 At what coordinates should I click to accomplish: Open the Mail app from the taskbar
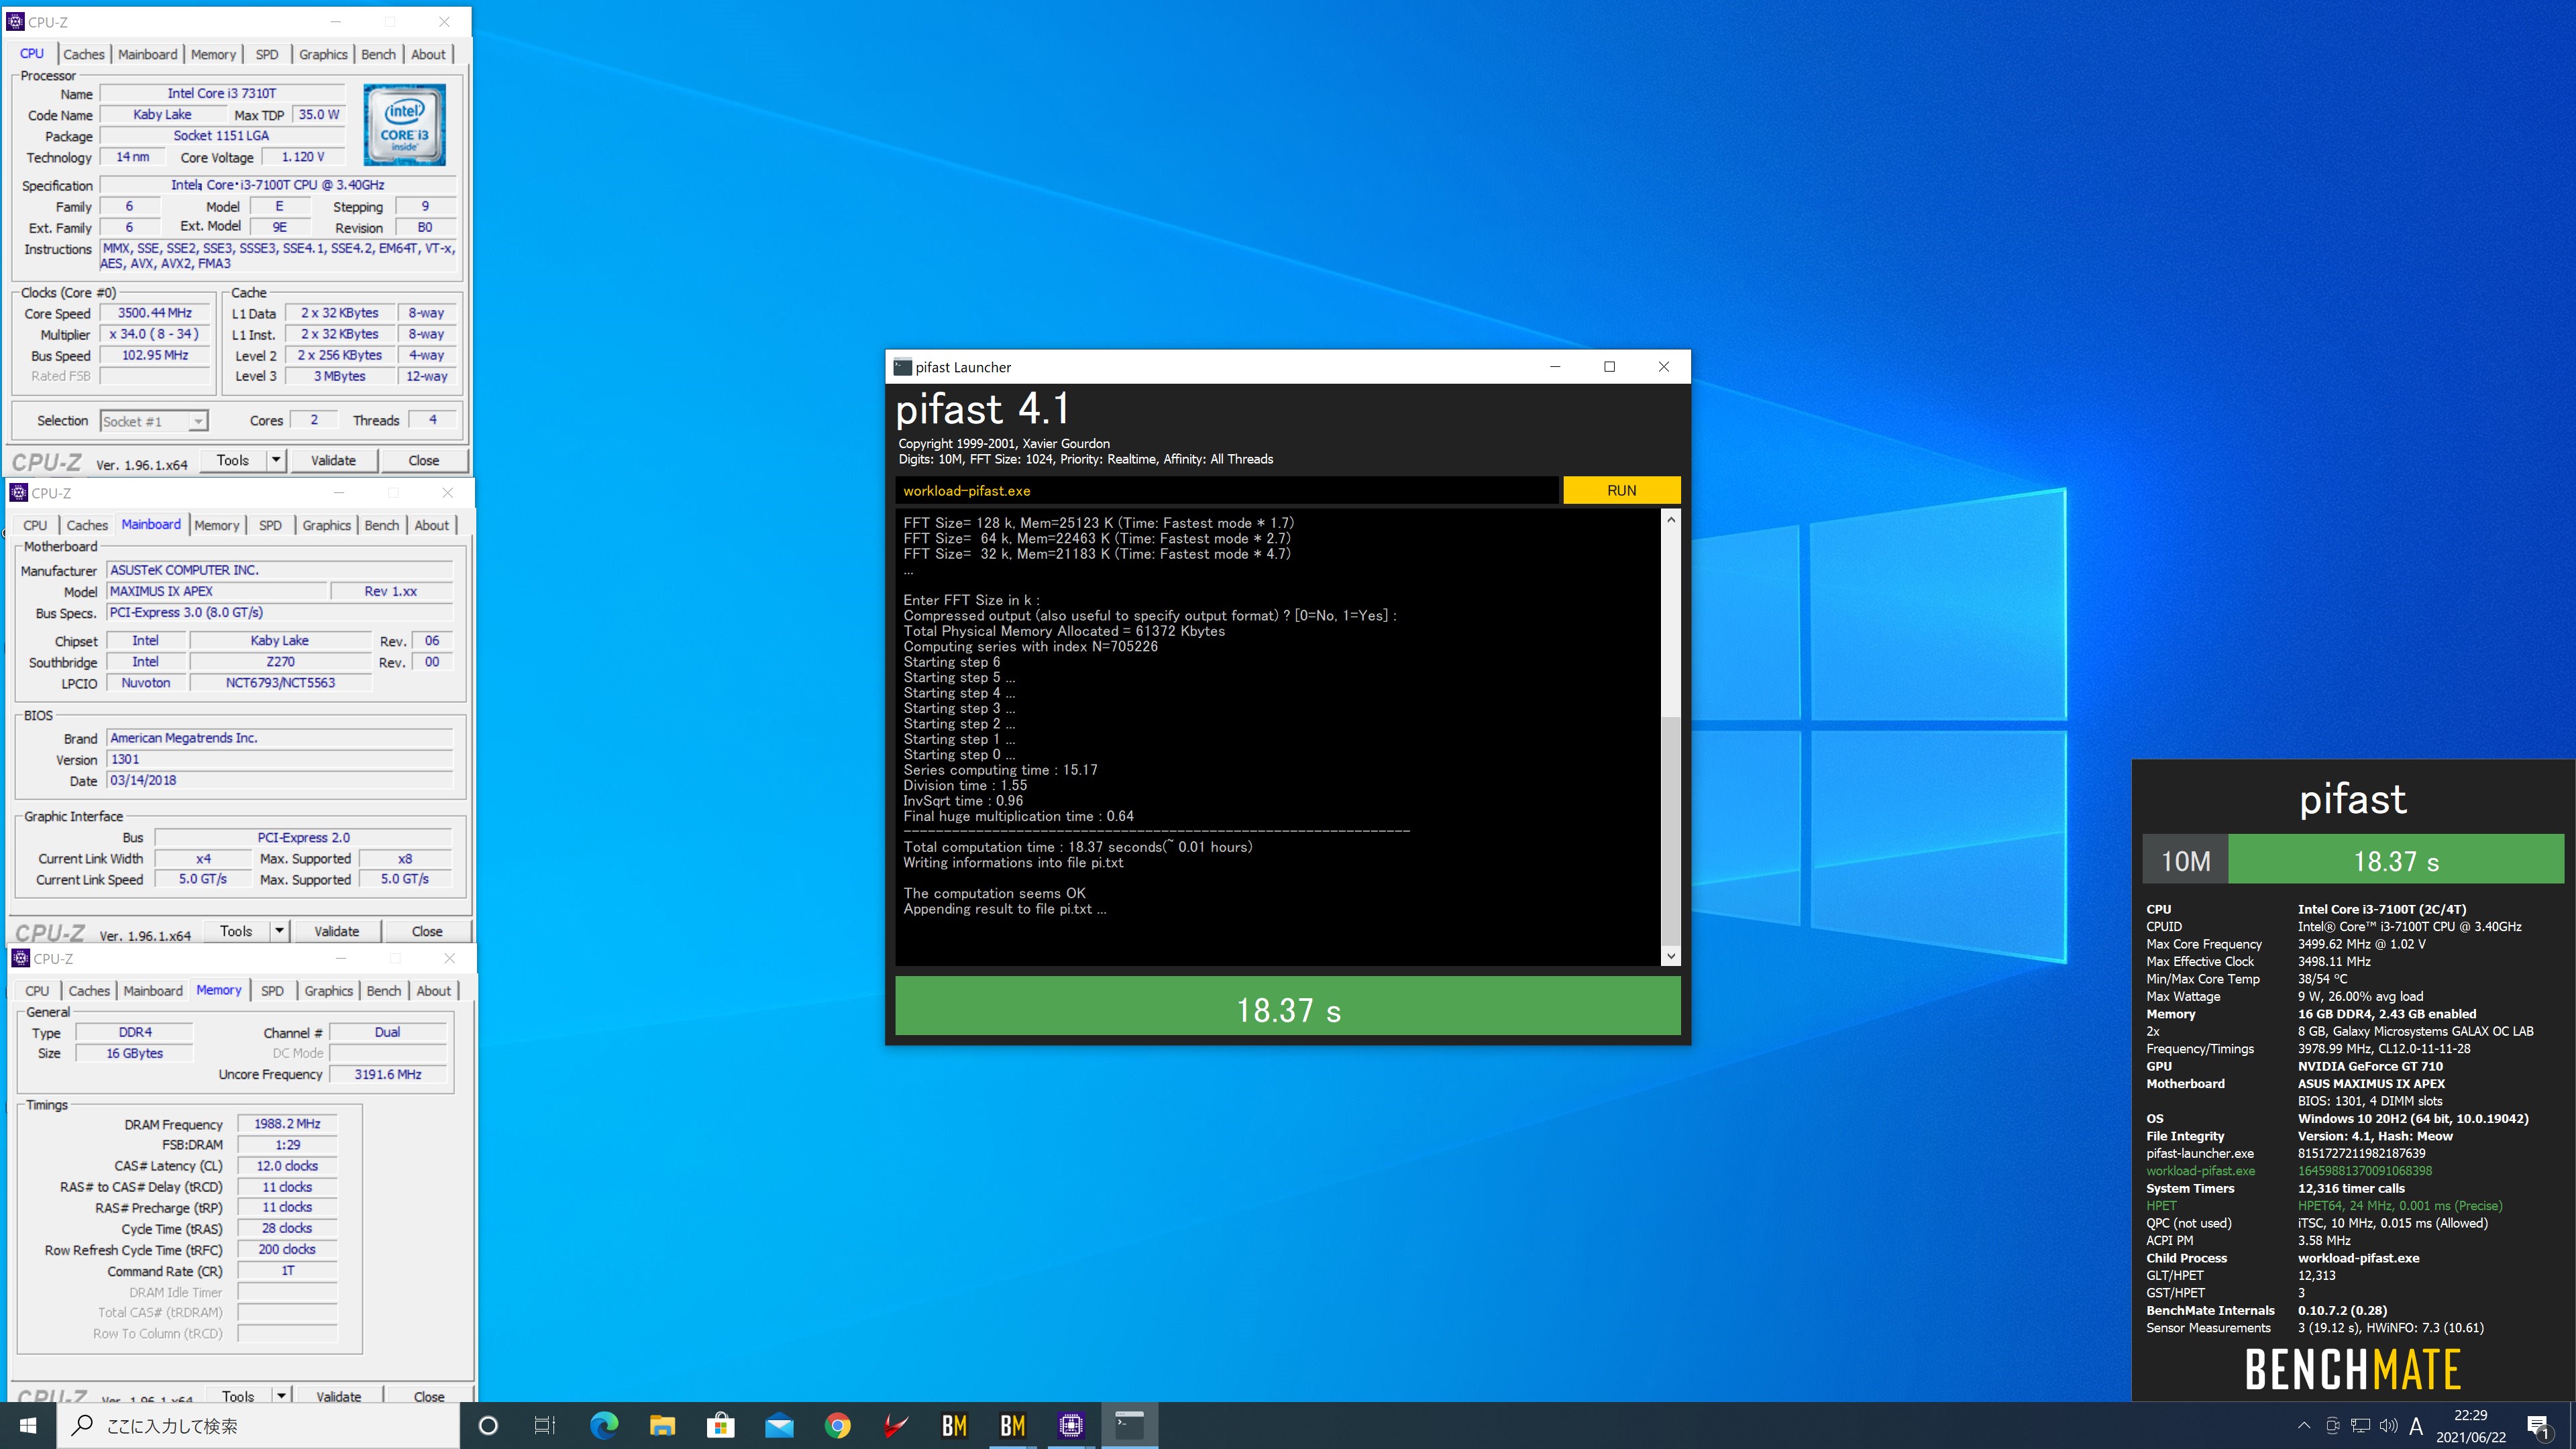pos(779,1425)
